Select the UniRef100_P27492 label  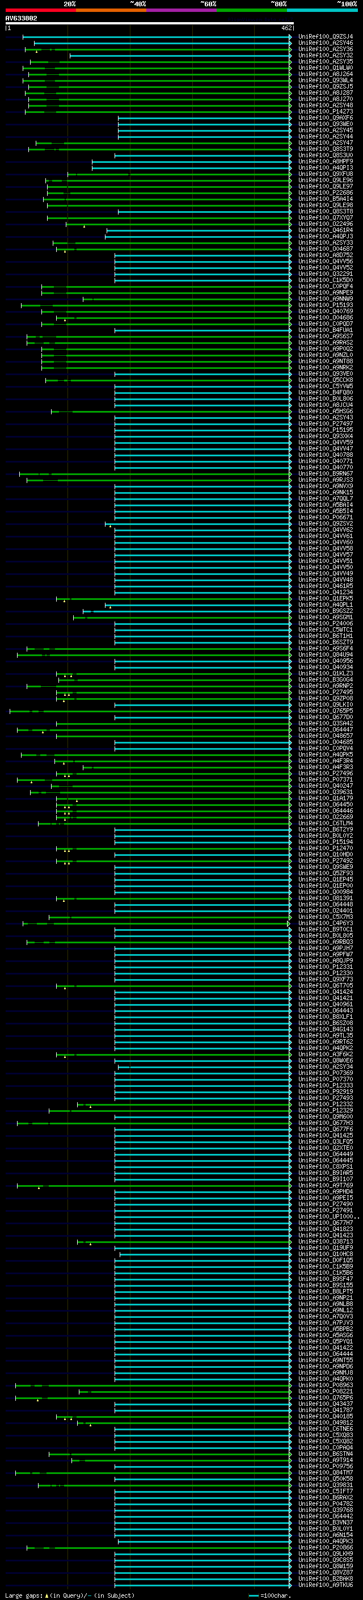(x=326, y=861)
